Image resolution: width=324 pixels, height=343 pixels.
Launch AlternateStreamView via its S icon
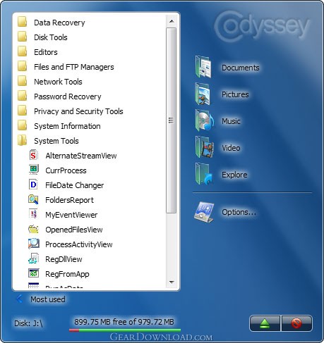(33, 155)
